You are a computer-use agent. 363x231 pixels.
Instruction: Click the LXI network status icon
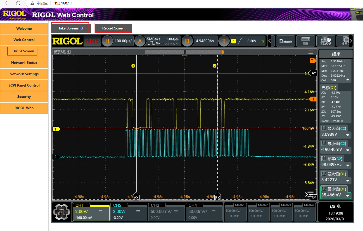(x=332, y=206)
